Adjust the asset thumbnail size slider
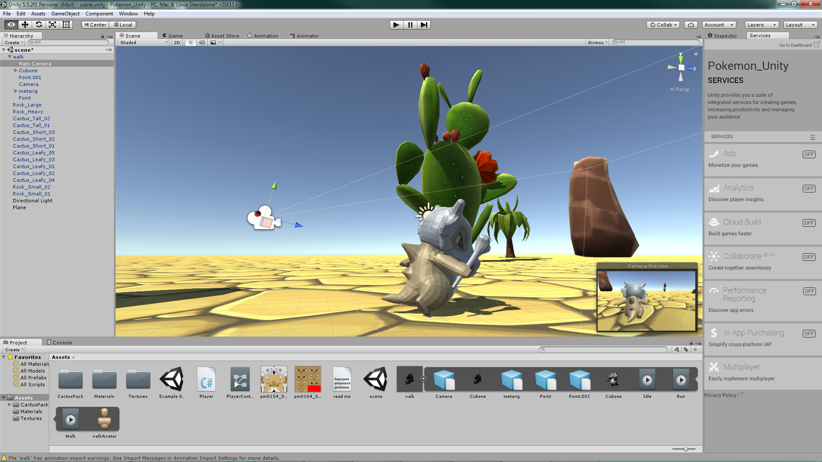The width and height of the screenshot is (822, 462). click(x=685, y=449)
